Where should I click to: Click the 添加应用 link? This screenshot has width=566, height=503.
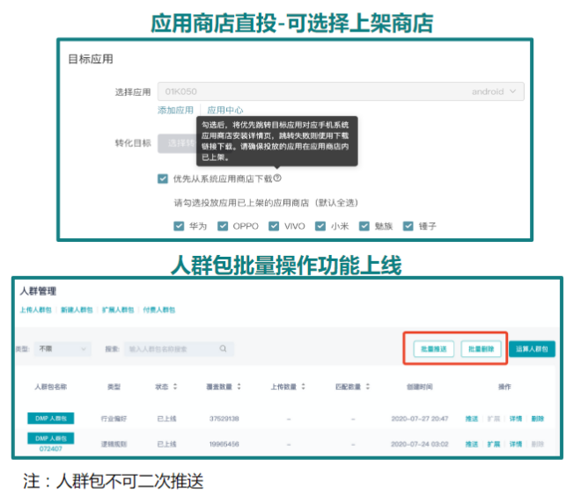point(175,110)
